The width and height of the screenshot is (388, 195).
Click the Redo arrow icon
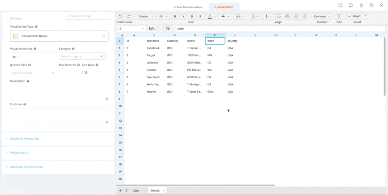coord(129,16)
